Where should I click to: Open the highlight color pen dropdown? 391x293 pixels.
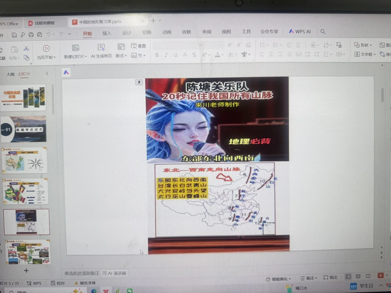(235, 54)
